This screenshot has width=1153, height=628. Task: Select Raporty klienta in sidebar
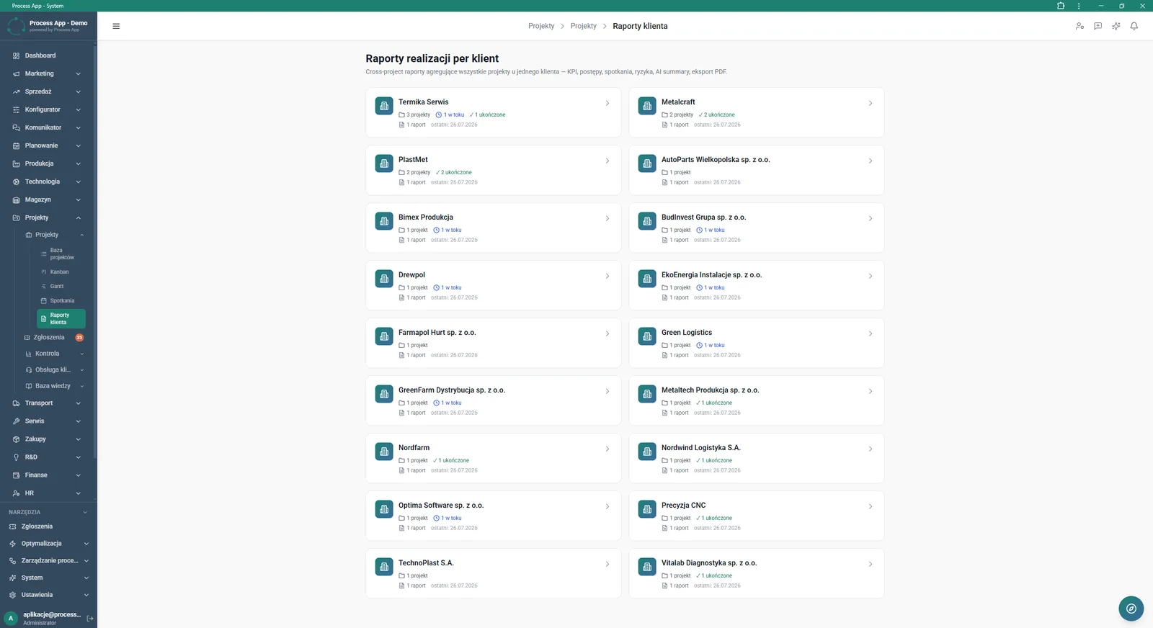pyautogui.click(x=61, y=318)
